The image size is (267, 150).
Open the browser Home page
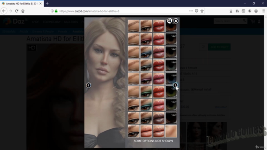click(23, 11)
